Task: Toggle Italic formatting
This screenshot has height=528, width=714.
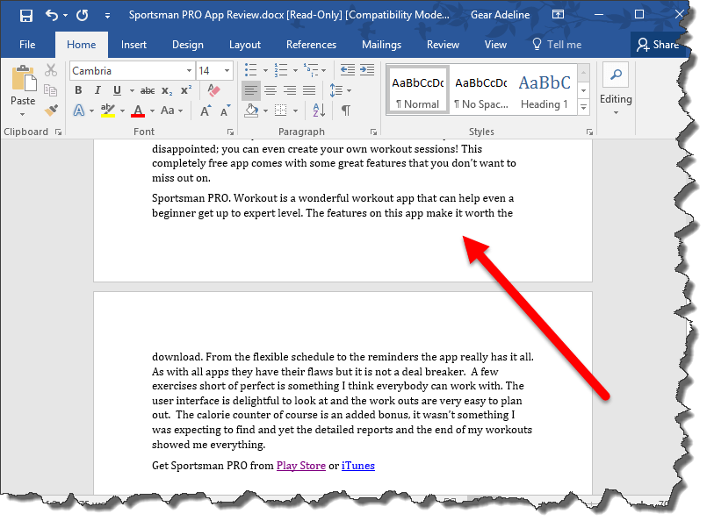Action: (x=97, y=90)
